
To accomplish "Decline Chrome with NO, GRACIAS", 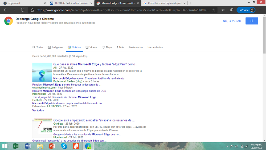I will pyautogui.click(x=232, y=21).
